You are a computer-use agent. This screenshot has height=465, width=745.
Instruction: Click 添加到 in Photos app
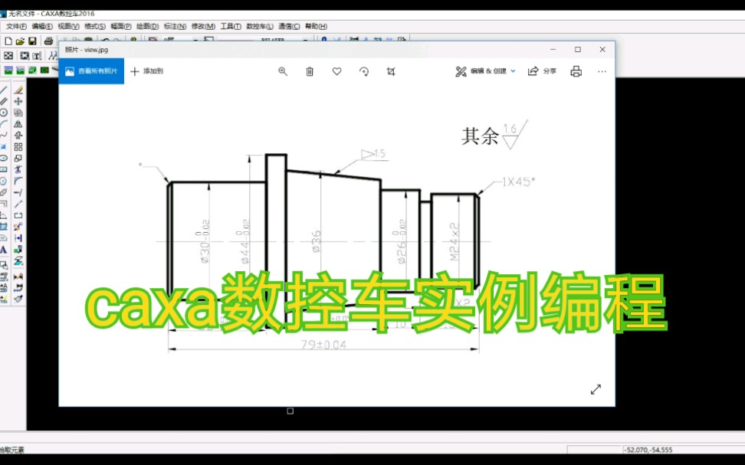pos(146,71)
